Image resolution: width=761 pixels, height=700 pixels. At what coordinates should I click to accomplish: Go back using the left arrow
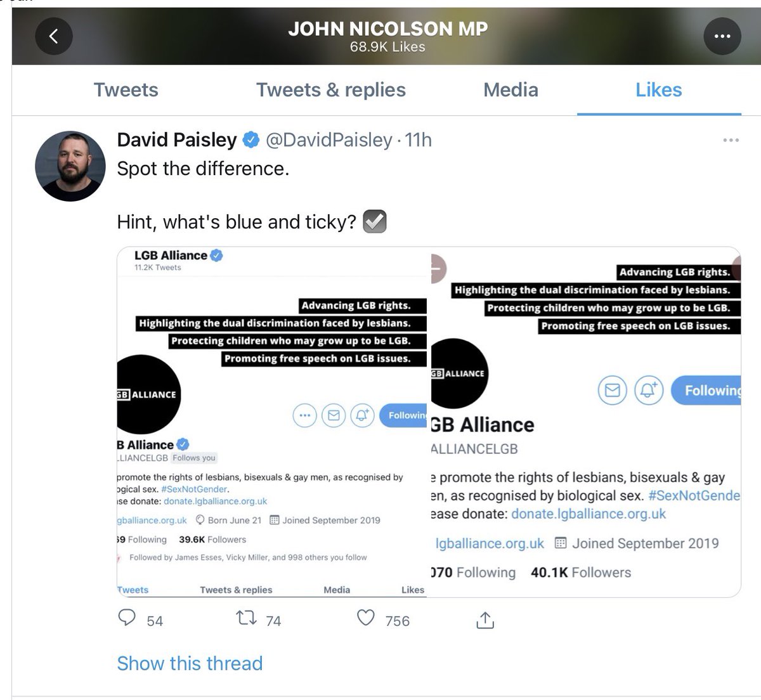pyautogui.click(x=53, y=36)
